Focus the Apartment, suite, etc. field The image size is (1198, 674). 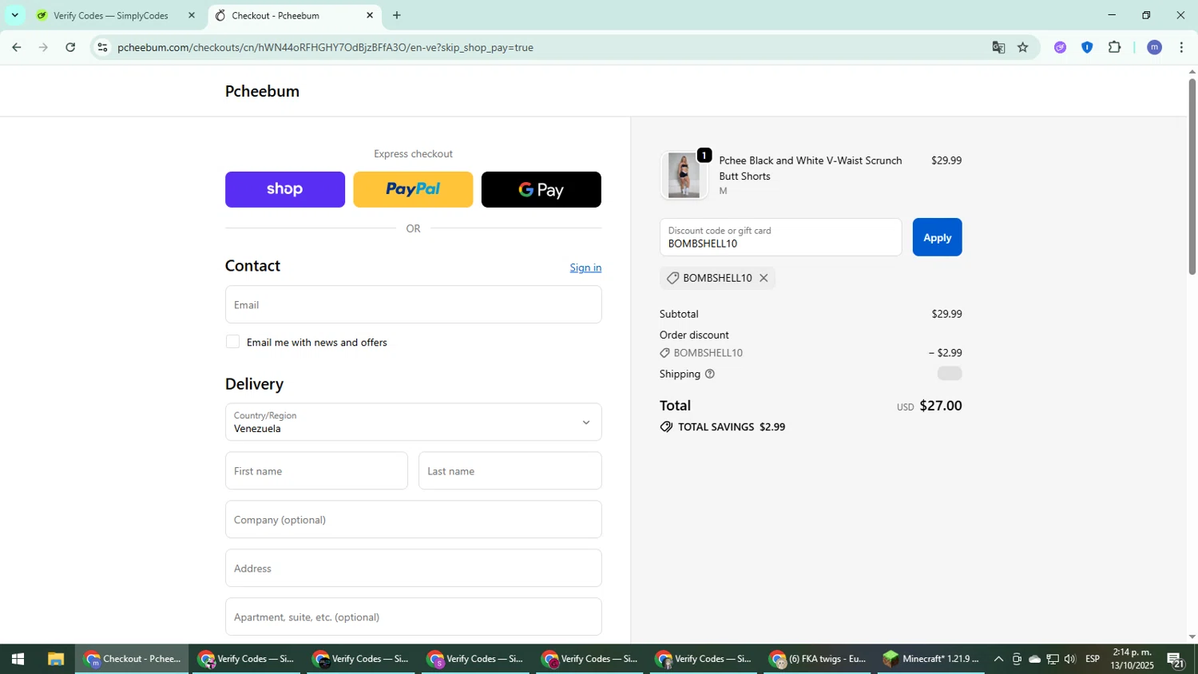413,617
